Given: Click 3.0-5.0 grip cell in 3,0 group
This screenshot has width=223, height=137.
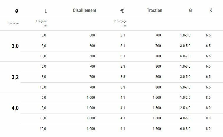Looking at the screenshot, I should pyautogui.click(x=185, y=46).
